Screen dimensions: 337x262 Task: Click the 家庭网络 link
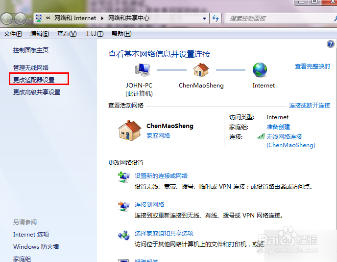(x=158, y=136)
